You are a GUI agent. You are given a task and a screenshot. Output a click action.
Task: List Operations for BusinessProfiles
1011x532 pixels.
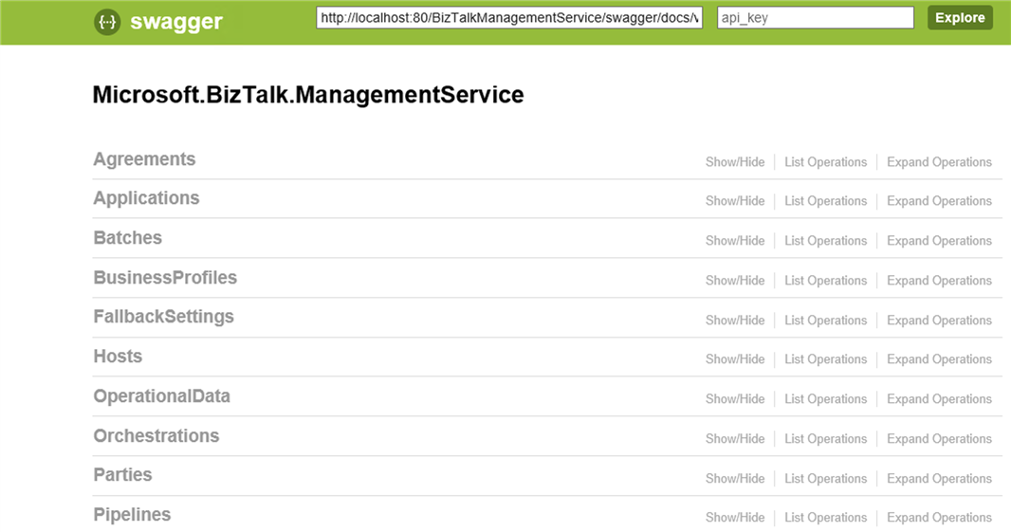[826, 281]
